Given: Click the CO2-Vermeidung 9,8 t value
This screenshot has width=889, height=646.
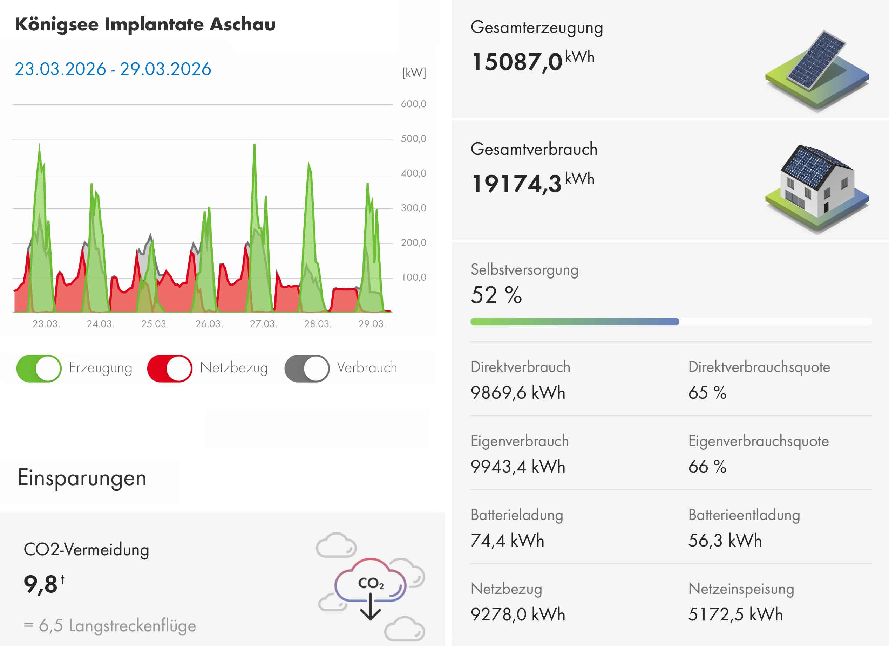Looking at the screenshot, I should (x=44, y=584).
